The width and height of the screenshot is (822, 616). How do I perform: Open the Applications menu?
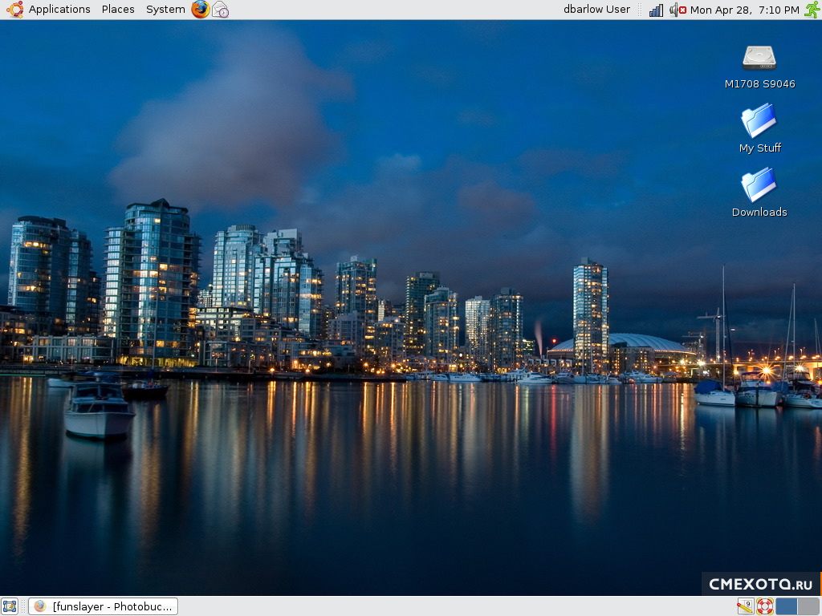(59, 10)
